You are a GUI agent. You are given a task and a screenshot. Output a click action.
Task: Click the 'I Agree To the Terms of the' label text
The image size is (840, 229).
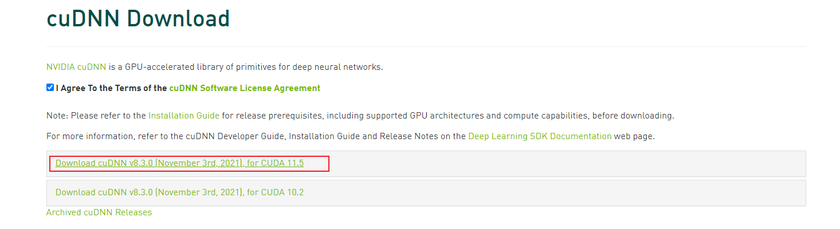[111, 88]
